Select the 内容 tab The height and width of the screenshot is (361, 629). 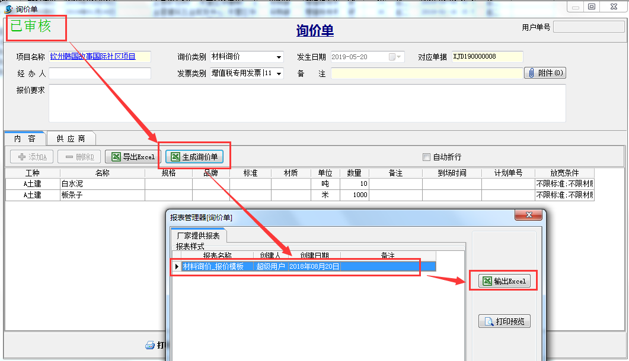pos(25,138)
